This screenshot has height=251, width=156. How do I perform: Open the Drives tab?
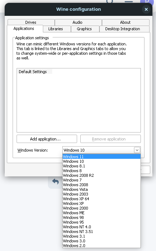pos(31,22)
